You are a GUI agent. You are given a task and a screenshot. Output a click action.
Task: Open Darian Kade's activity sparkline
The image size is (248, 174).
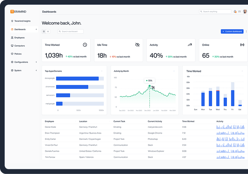231,127
